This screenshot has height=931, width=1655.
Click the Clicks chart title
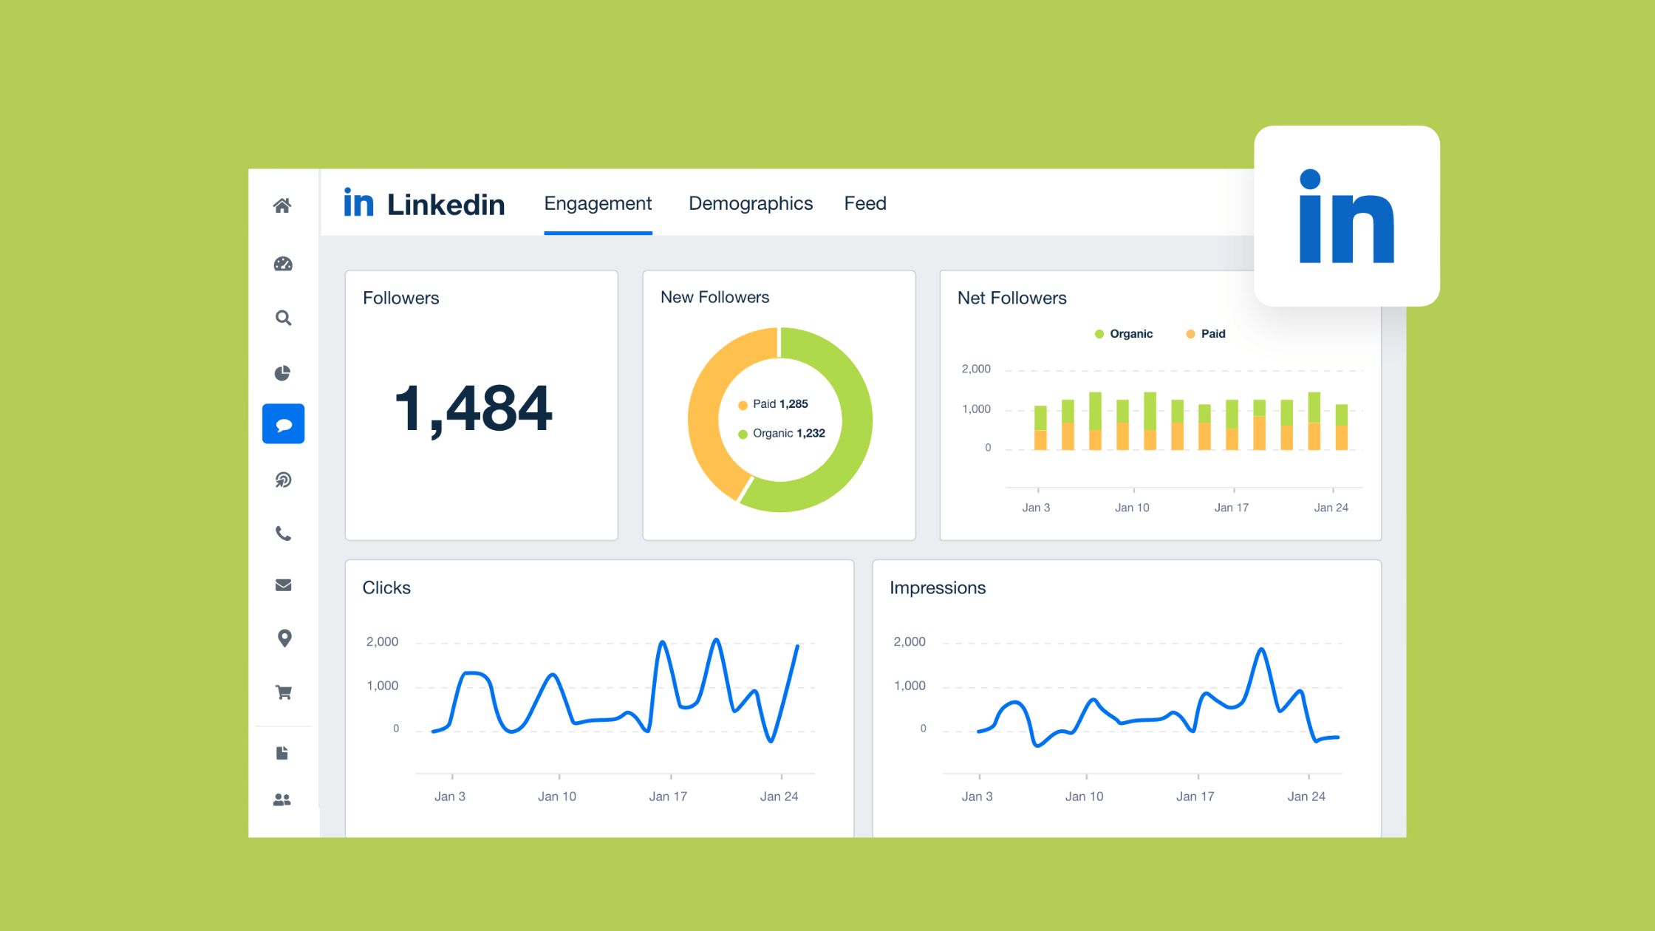point(386,587)
